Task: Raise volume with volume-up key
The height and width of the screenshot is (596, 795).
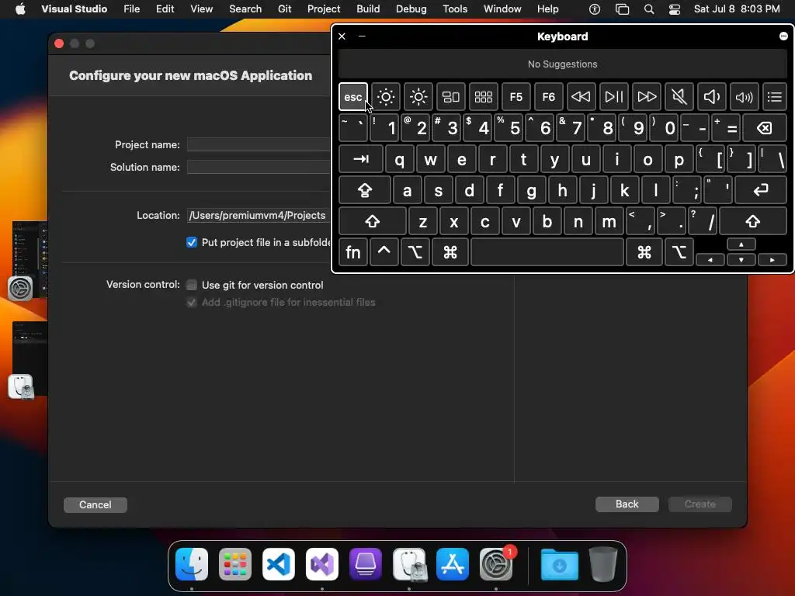Action: tap(745, 97)
